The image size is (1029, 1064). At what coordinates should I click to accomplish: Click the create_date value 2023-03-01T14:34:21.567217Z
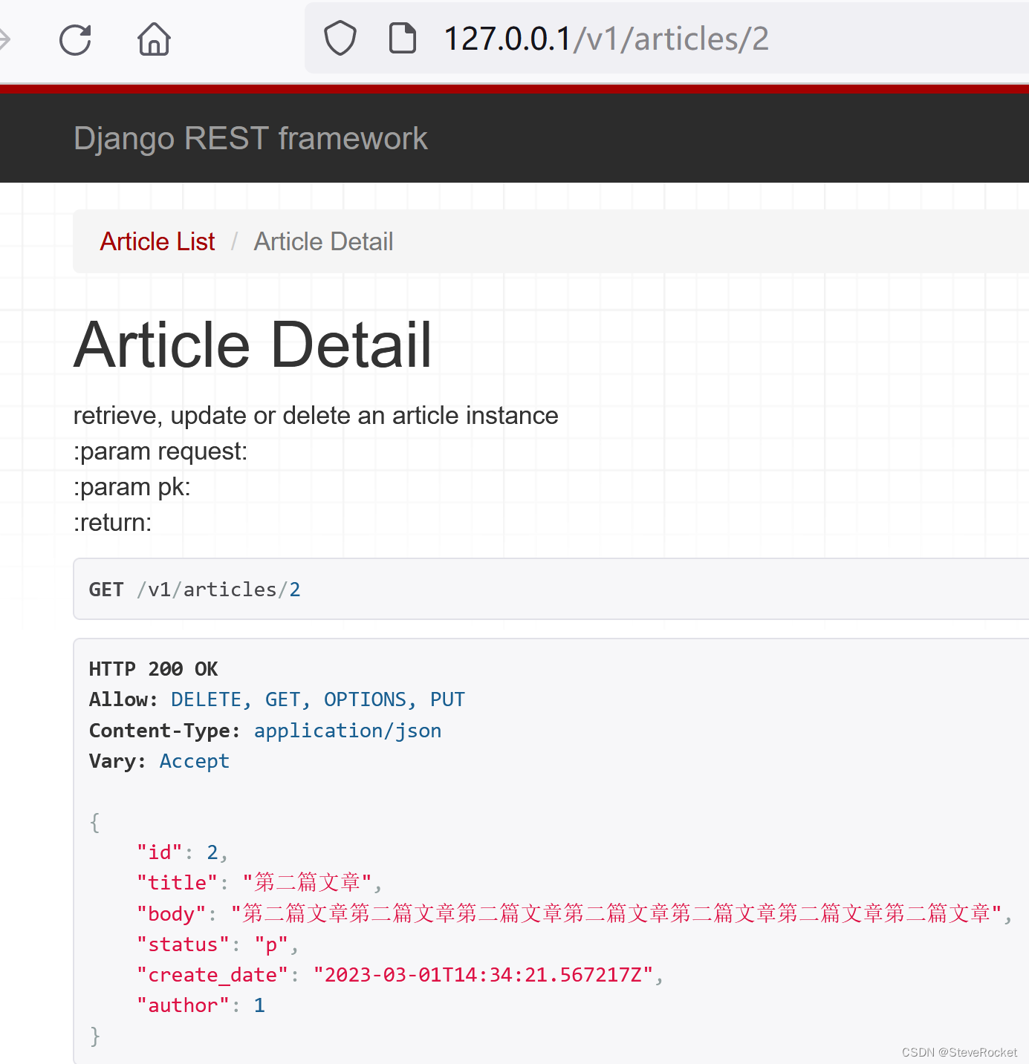click(483, 975)
